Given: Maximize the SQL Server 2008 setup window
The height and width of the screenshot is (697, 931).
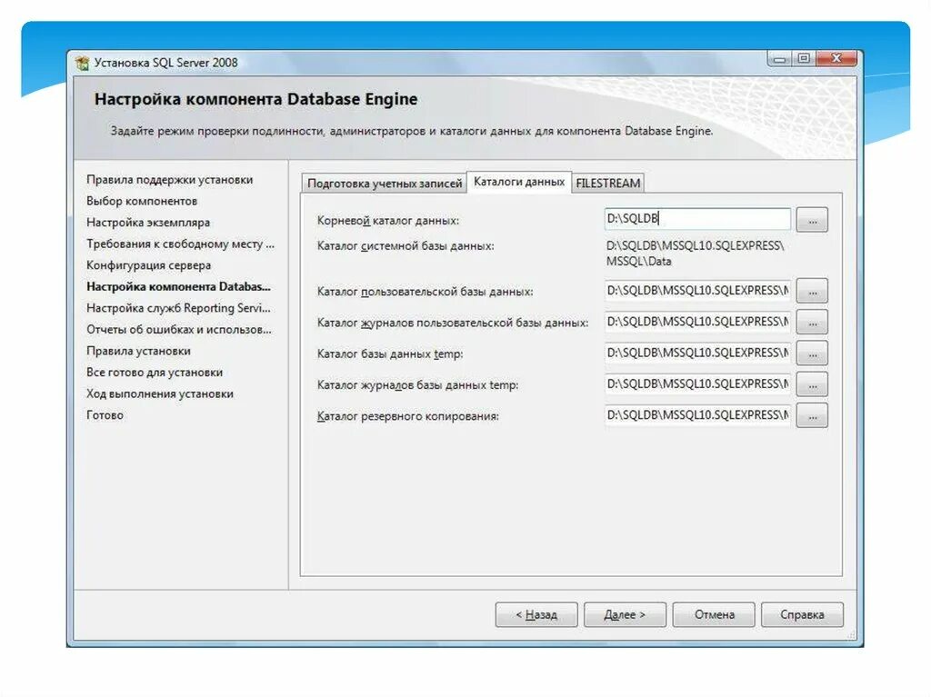Looking at the screenshot, I should point(804,59).
